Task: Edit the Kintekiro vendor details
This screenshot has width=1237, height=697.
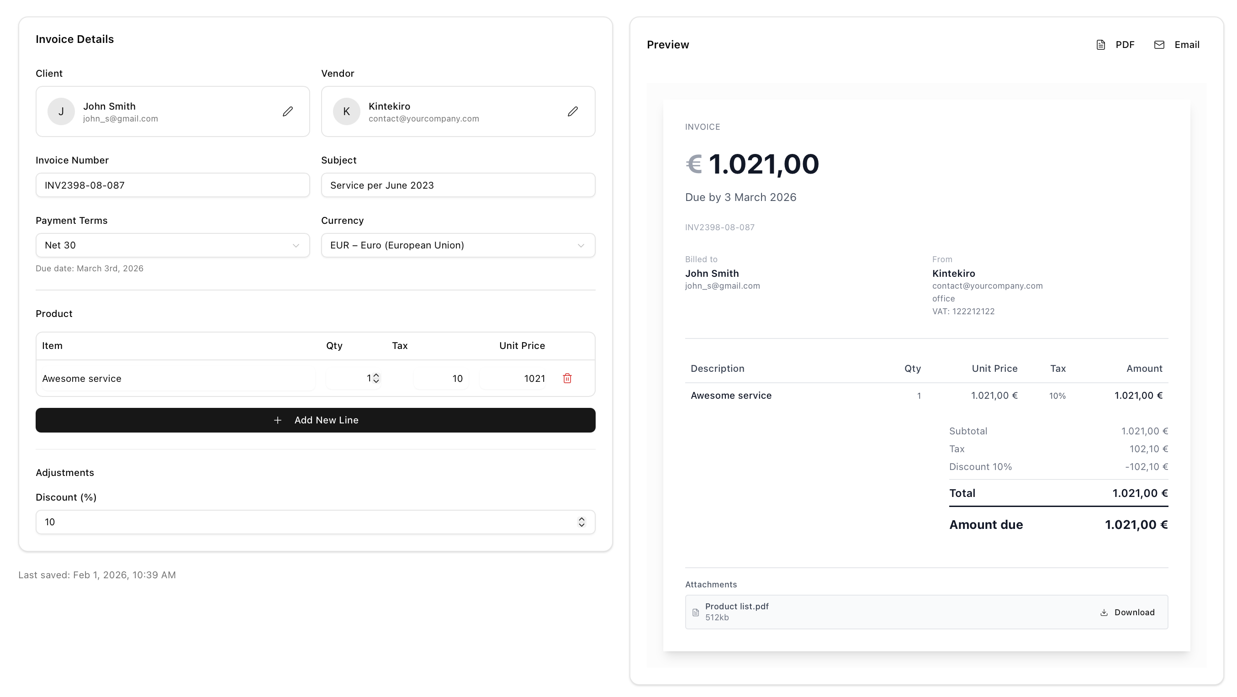Action: click(x=573, y=111)
